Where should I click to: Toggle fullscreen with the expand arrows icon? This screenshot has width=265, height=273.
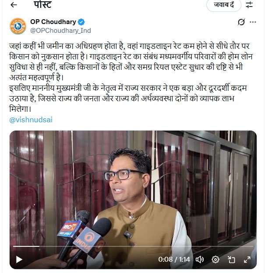pyautogui.click(x=247, y=259)
